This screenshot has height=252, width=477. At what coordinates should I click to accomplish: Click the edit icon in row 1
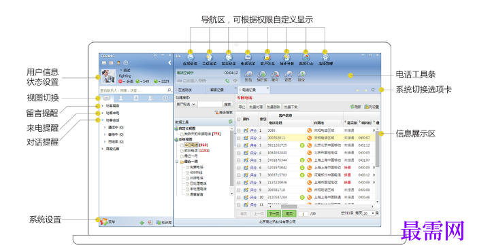[x=246, y=130]
